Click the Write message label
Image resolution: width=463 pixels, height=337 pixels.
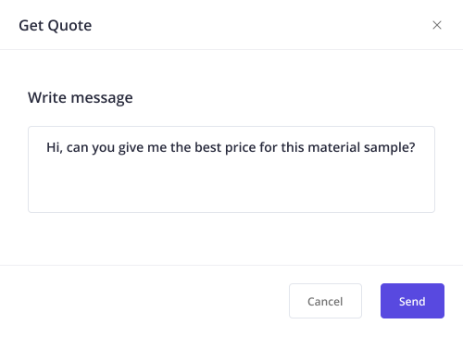pyautogui.click(x=81, y=98)
